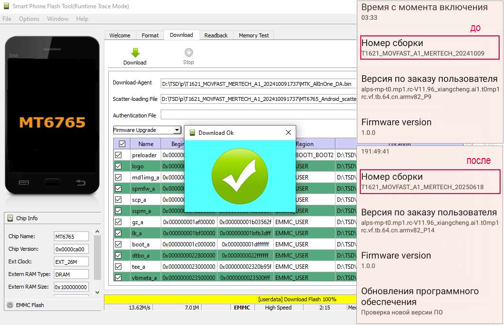Viewport: 504px width, 325px height.
Task: Click the Chip Info panel icon
Action: pyautogui.click(x=10, y=218)
